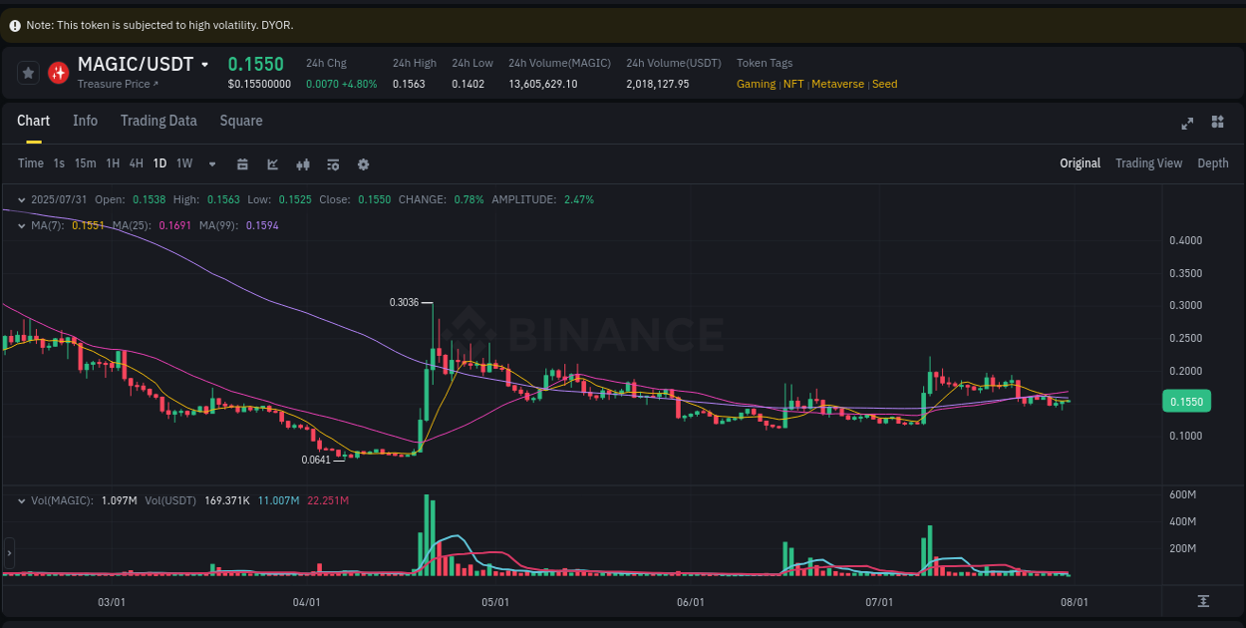Switch chart mode to Trading View
Screen dimensions: 1246x628
1148,162
